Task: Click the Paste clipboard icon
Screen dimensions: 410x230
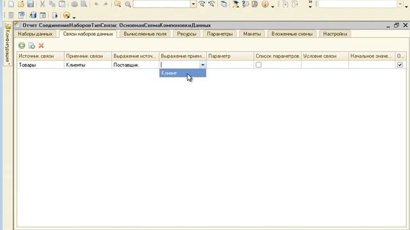Action: tap(62, 4)
